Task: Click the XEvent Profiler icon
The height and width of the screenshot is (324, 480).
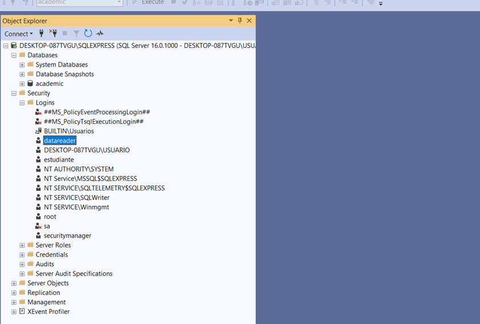Action: point(22,311)
